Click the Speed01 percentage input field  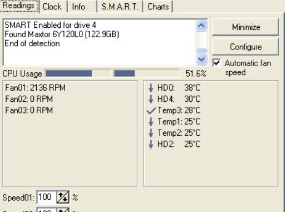pos(47,197)
